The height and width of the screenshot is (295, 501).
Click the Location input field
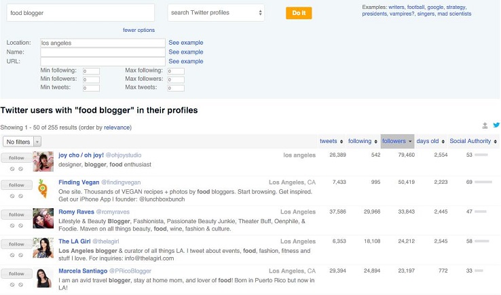[103, 43]
